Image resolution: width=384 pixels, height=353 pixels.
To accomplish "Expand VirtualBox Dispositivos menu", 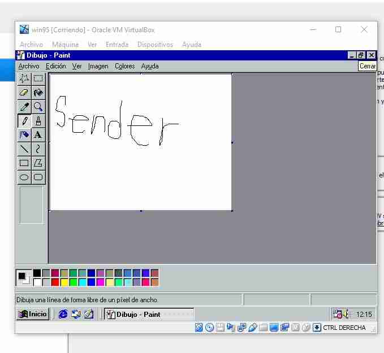I will point(155,45).
